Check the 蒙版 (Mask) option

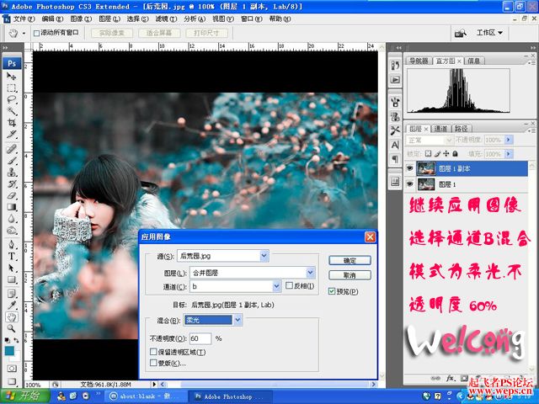153,363
